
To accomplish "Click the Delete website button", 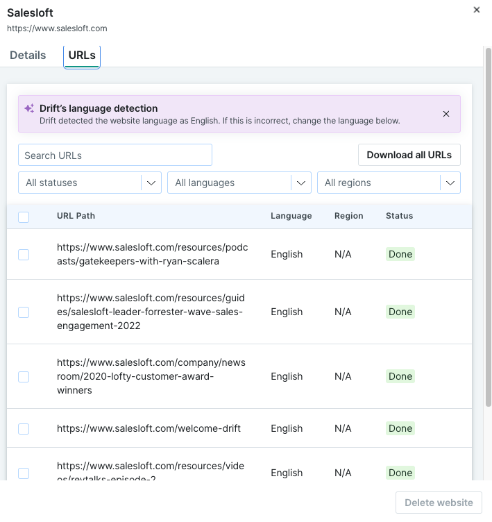I will coord(439,503).
